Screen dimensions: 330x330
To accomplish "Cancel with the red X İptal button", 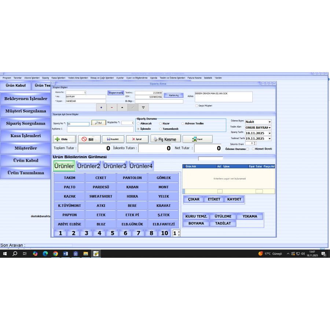I will click(x=137, y=139).
